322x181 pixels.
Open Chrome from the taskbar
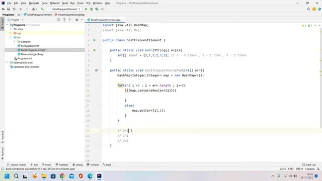coord(62,176)
